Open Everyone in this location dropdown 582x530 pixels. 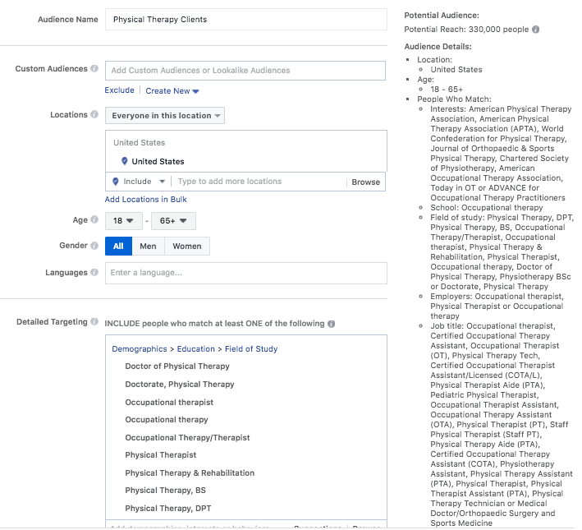coord(165,116)
